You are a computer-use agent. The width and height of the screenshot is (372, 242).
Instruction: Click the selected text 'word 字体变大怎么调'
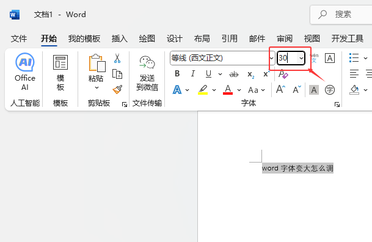click(297, 168)
